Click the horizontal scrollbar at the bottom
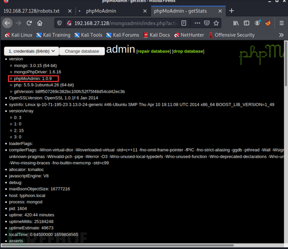This screenshot has height=249, width=288. tap(118, 245)
